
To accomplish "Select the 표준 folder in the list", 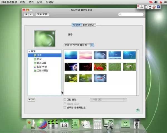I will [x=45, y=55].
